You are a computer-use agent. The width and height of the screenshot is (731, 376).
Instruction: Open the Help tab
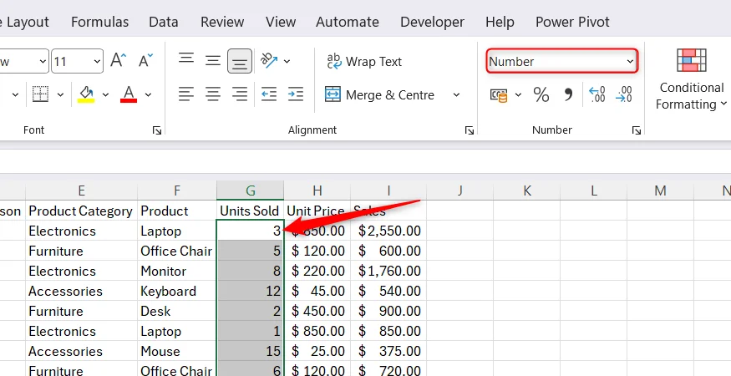(500, 22)
